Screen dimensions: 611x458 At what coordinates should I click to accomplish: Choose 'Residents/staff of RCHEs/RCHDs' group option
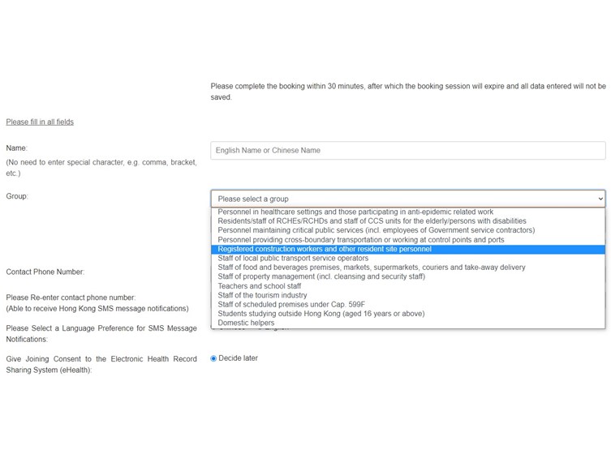408,221
